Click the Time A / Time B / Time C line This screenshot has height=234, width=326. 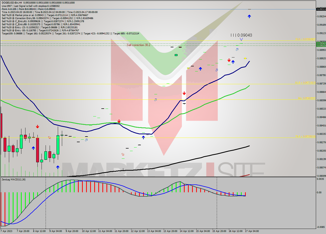50,12
